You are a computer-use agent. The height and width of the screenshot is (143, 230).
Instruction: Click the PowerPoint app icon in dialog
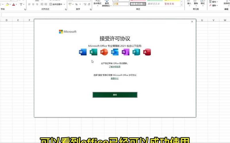(x=104, y=52)
